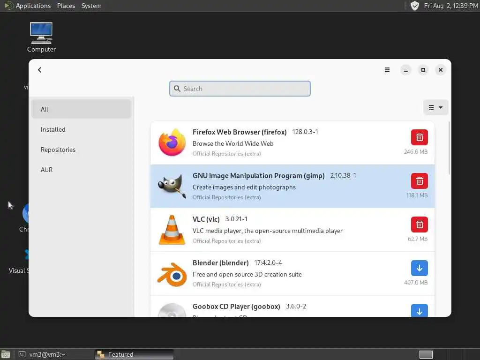Click 'Browse the World Wide Web' description
This screenshot has width=480, height=360.
pos(233,143)
